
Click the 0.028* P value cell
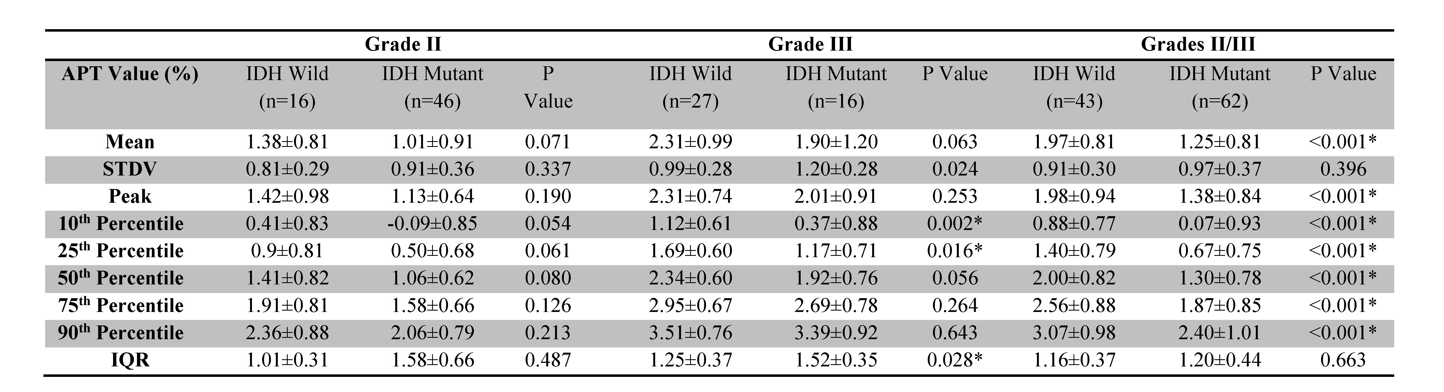coord(955,360)
